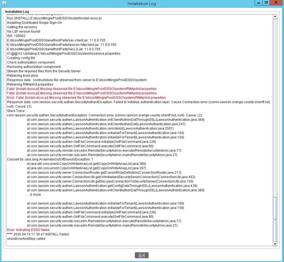Viewport: 284px width, 262px height.
Task: Click the 'Stack Trace :' line
Action: pos(16,111)
